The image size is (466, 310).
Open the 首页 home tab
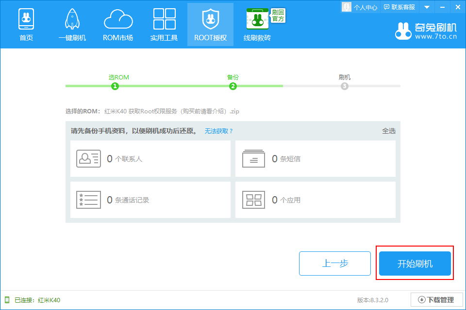point(26,25)
